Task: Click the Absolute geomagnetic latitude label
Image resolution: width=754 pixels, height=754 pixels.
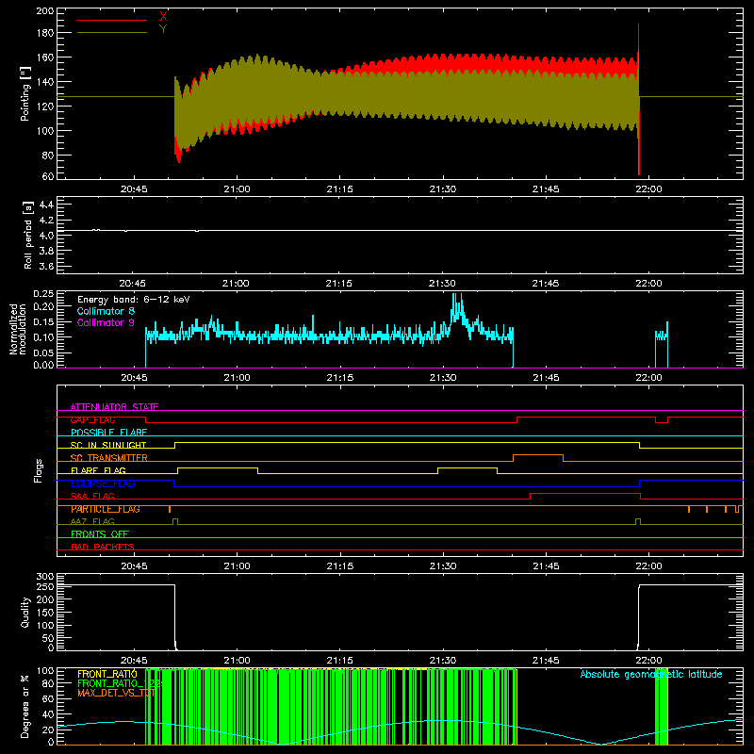Action: pyautogui.click(x=651, y=674)
